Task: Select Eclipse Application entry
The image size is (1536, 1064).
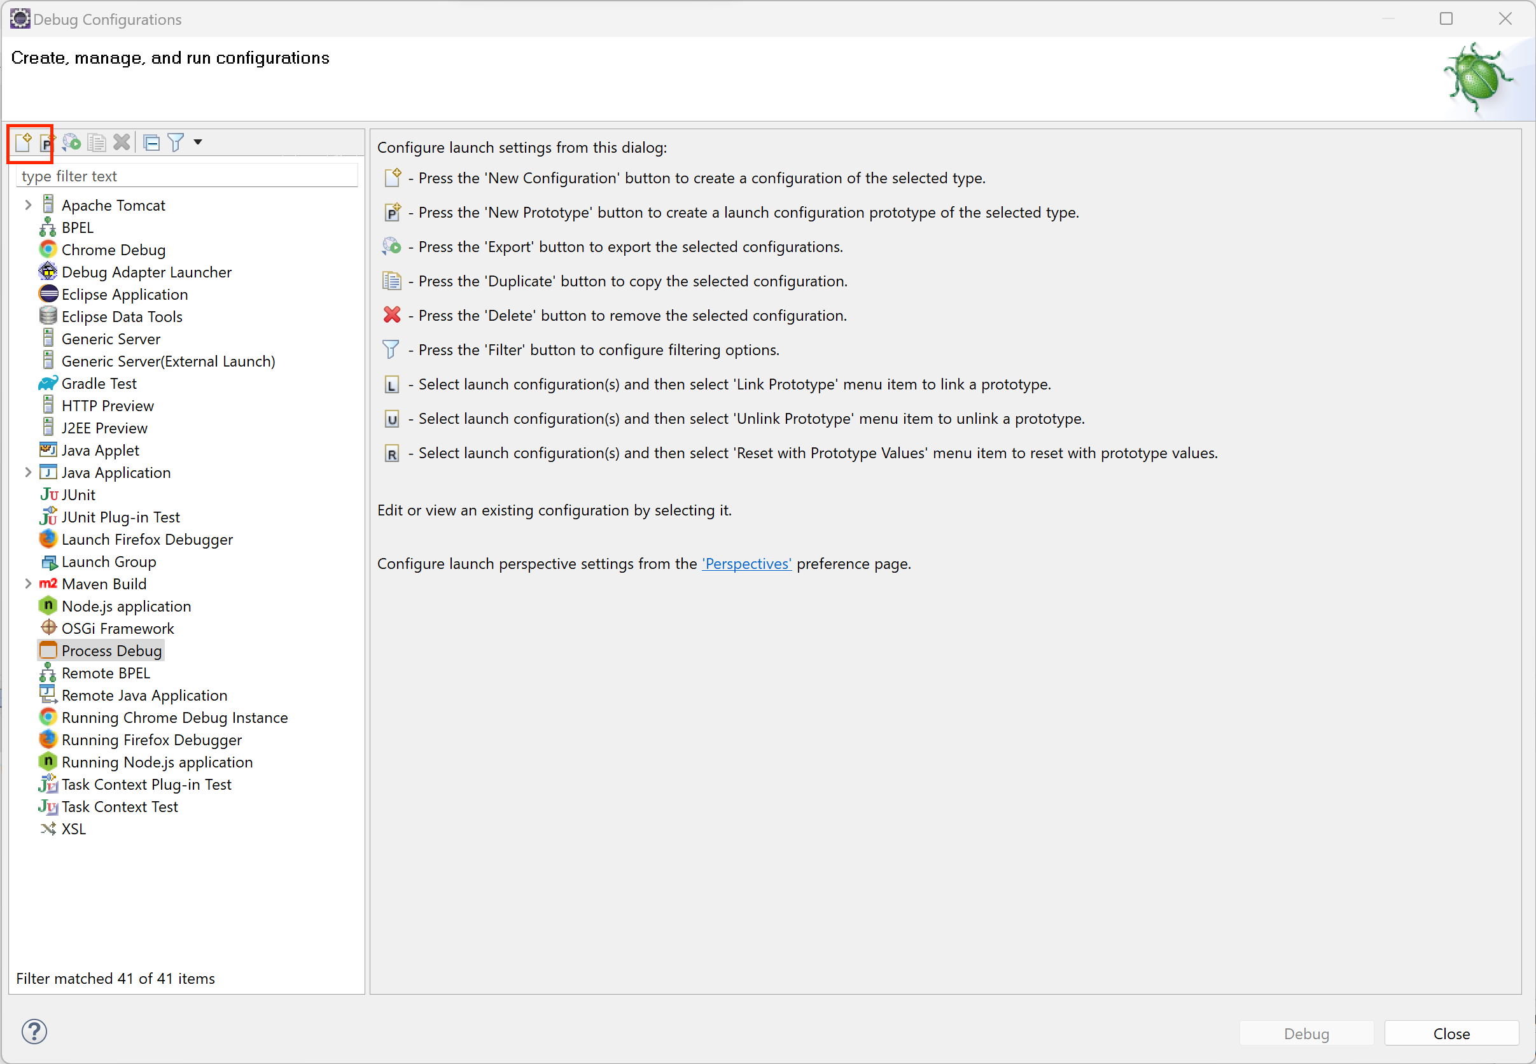Action: (x=125, y=295)
